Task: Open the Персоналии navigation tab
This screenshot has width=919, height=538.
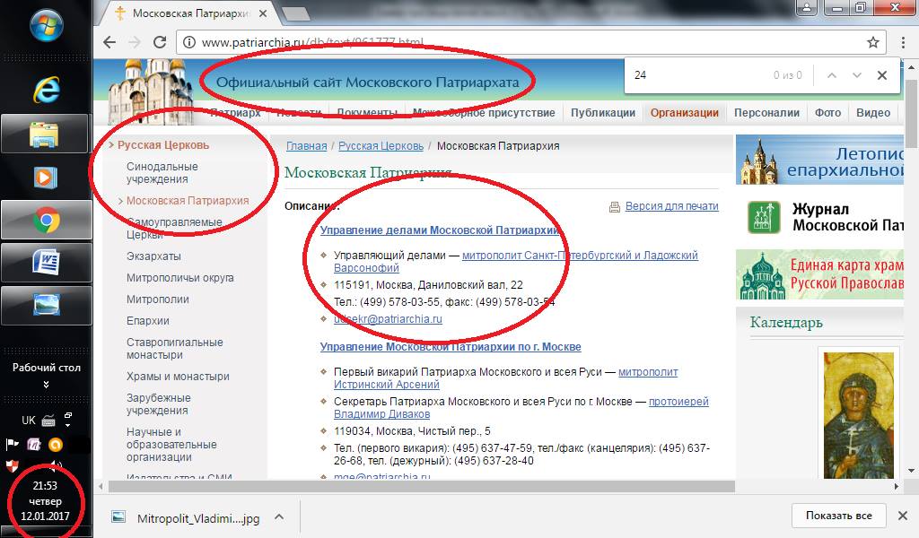Action: (x=766, y=112)
